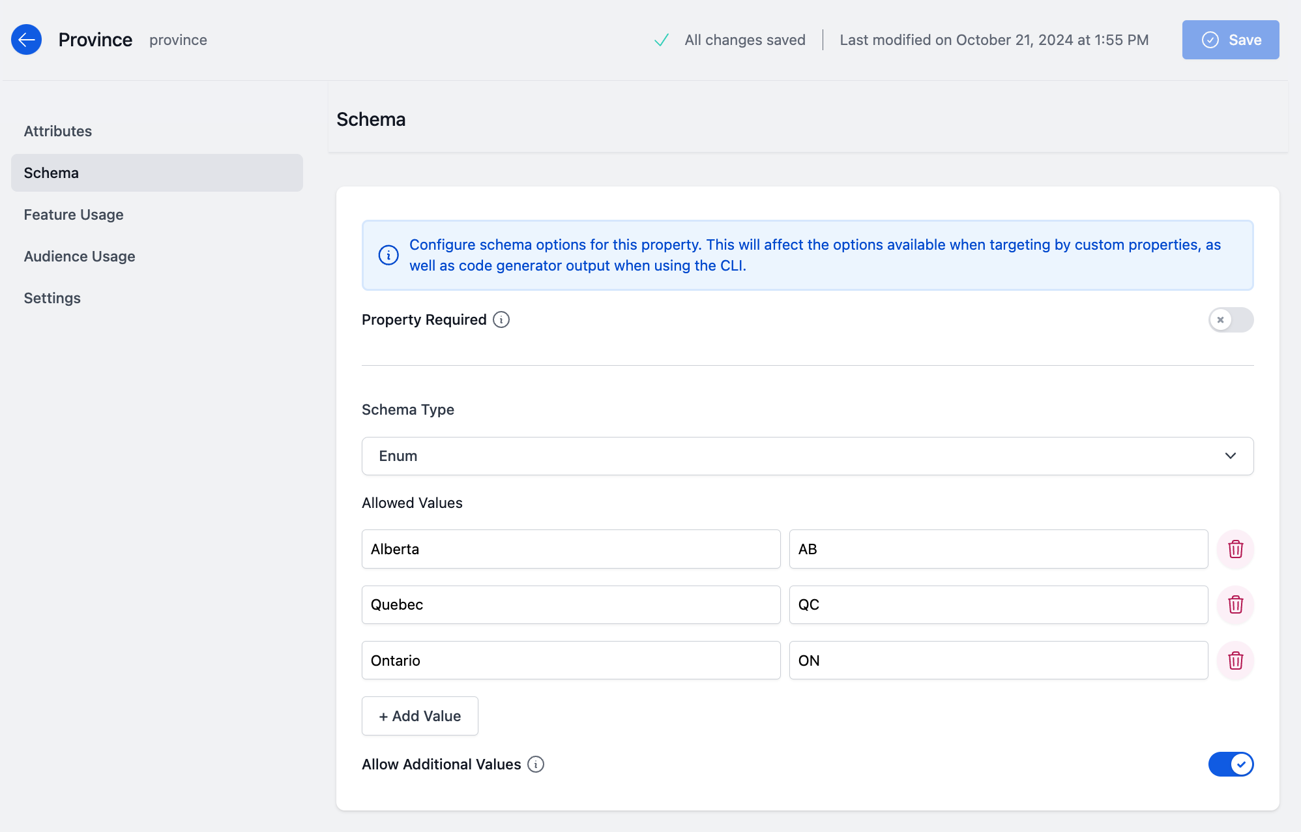The height and width of the screenshot is (832, 1301).
Task: Open the Feature Usage section
Action: click(x=74, y=215)
